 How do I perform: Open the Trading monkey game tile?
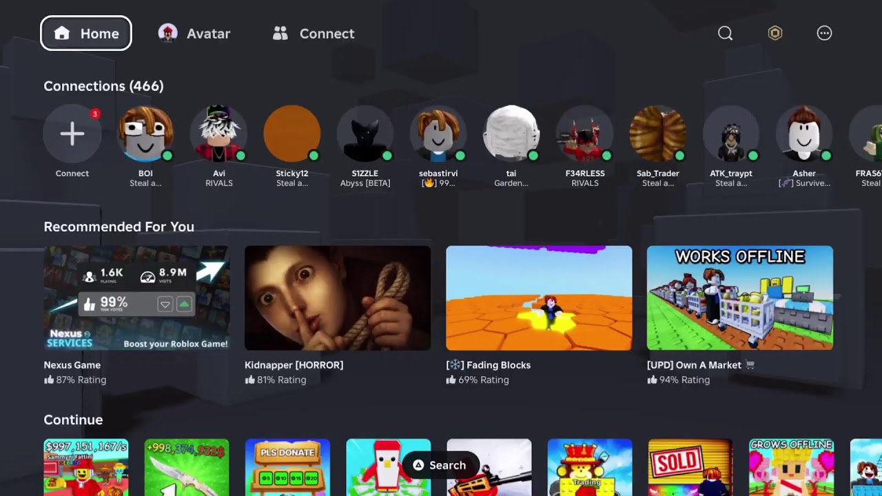[x=590, y=467]
